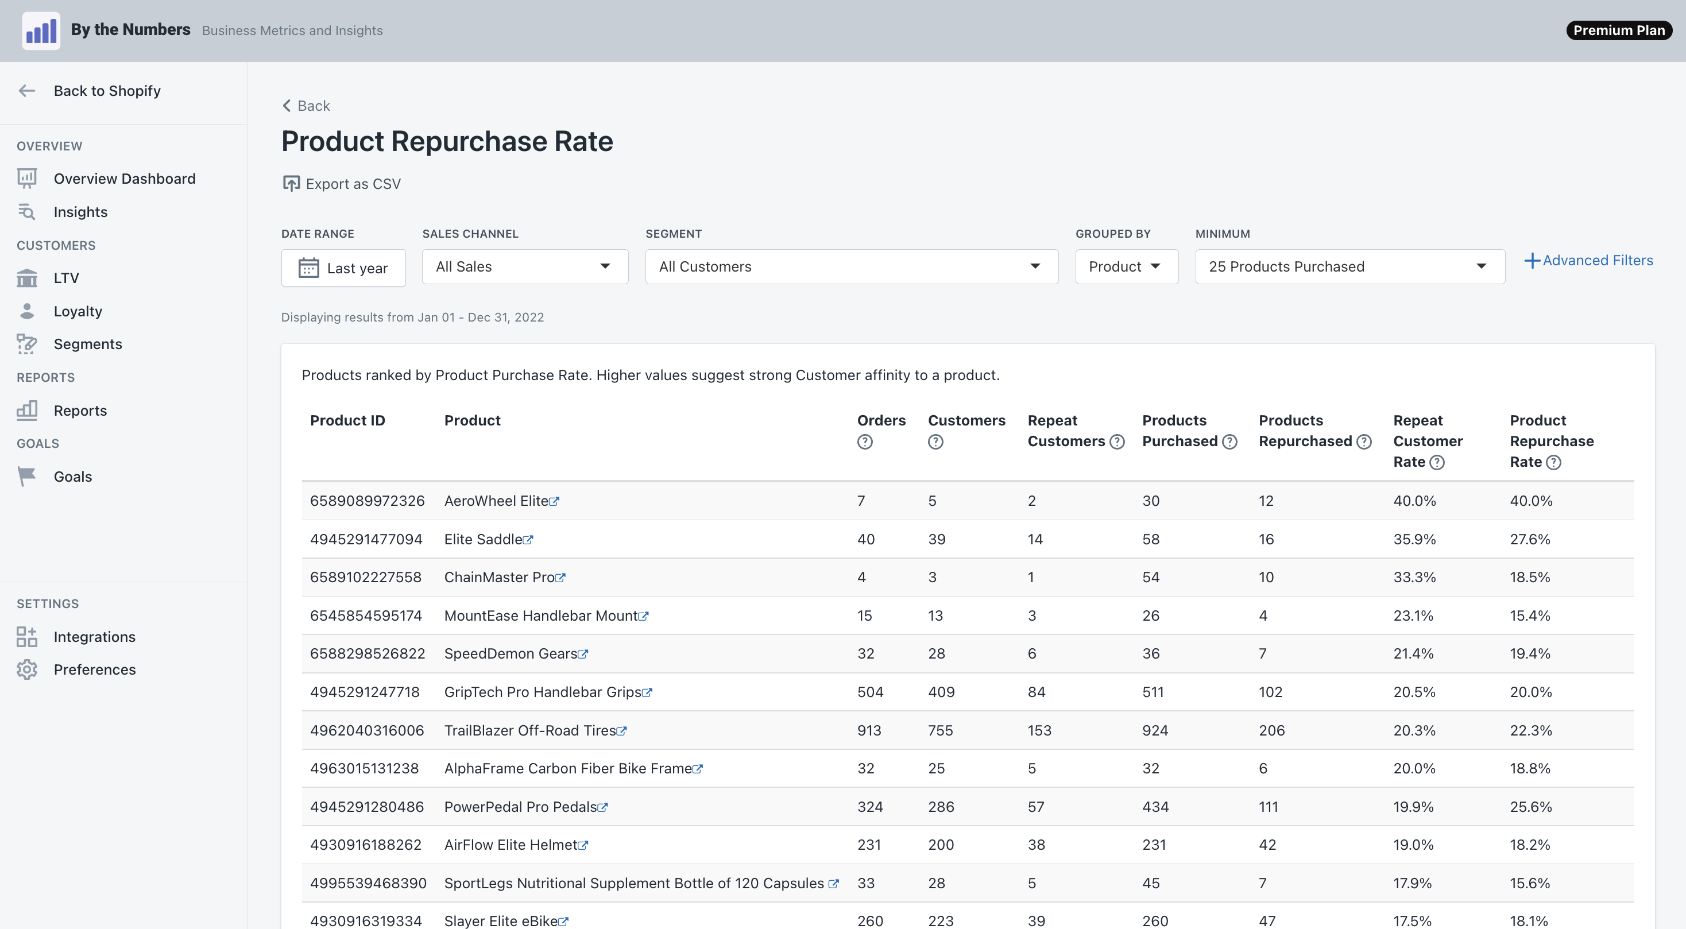Image resolution: width=1686 pixels, height=929 pixels.
Task: Go to Segments in the sidebar
Action: point(88,344)
